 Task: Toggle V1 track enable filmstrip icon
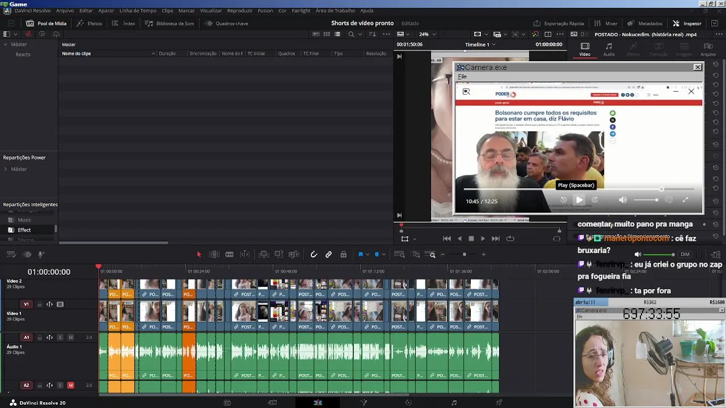coord(60,304)
